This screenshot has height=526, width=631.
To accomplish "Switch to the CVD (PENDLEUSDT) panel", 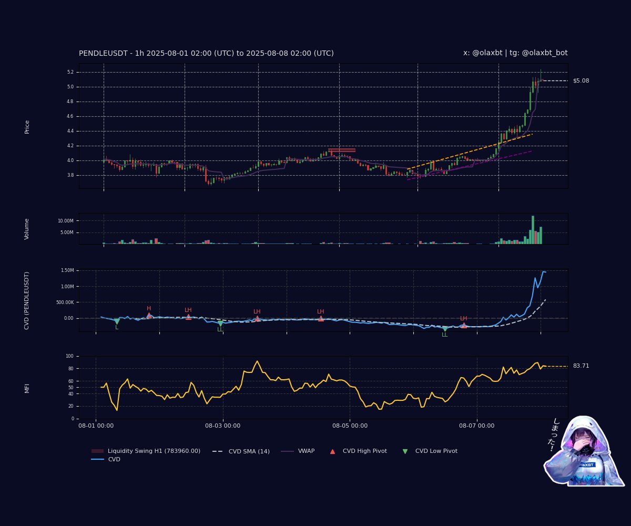I will point(28,300).
